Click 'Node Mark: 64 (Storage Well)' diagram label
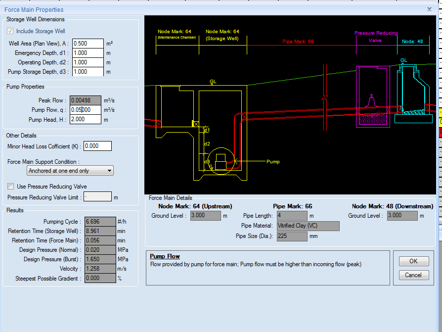 click(222, 35)
